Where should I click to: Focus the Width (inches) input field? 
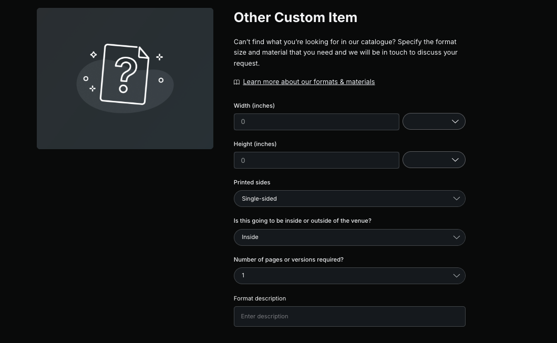click(x=316, y=121)
